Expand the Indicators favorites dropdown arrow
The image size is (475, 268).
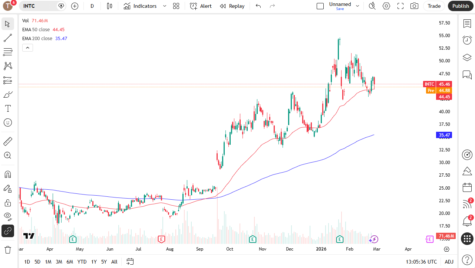click(x=165, y=6)
